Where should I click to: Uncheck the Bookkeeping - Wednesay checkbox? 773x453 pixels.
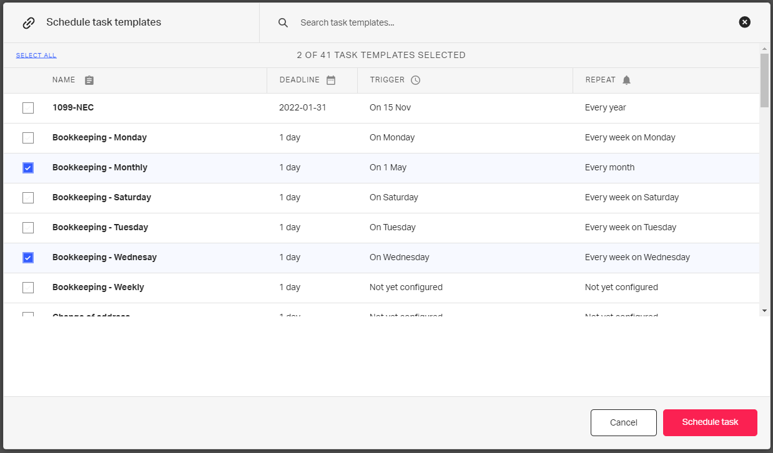(28, 258)
